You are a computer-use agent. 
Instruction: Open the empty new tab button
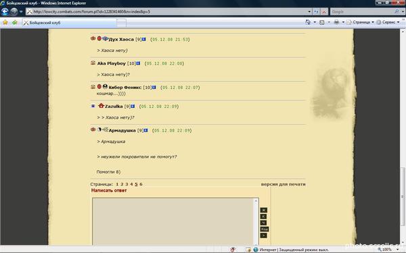coord(121,23)
